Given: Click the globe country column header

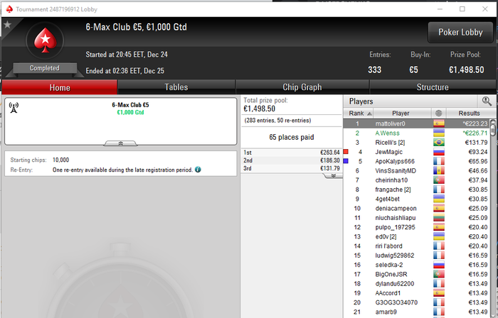Looking at the screenshot, I should coord(439,113).
